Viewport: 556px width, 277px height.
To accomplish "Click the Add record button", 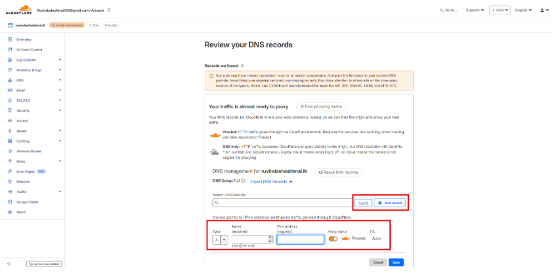I will point(390,203).
